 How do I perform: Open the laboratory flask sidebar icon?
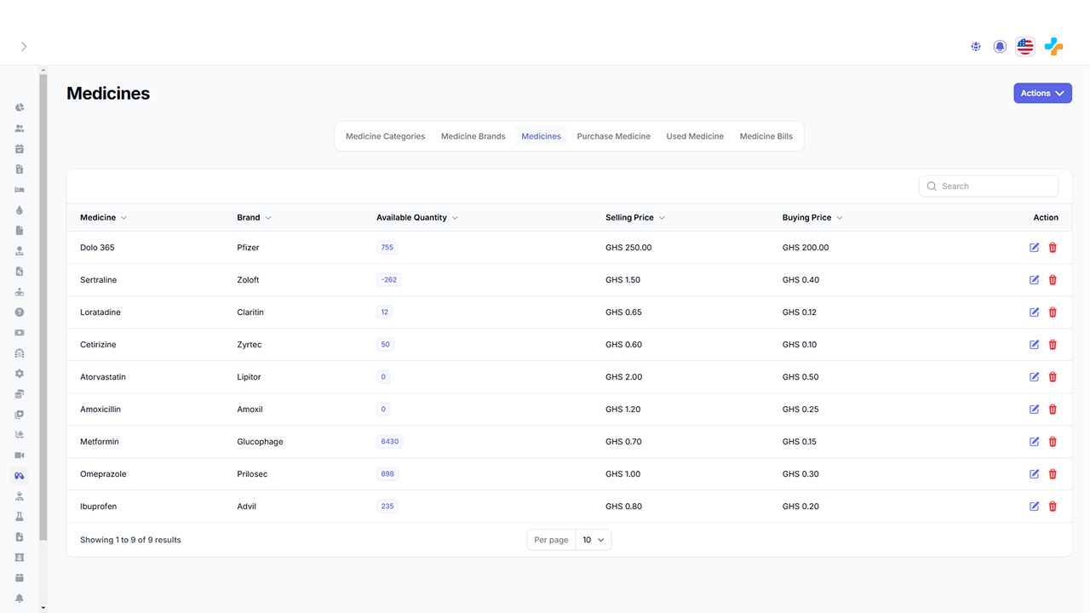(x=20, y=517)
